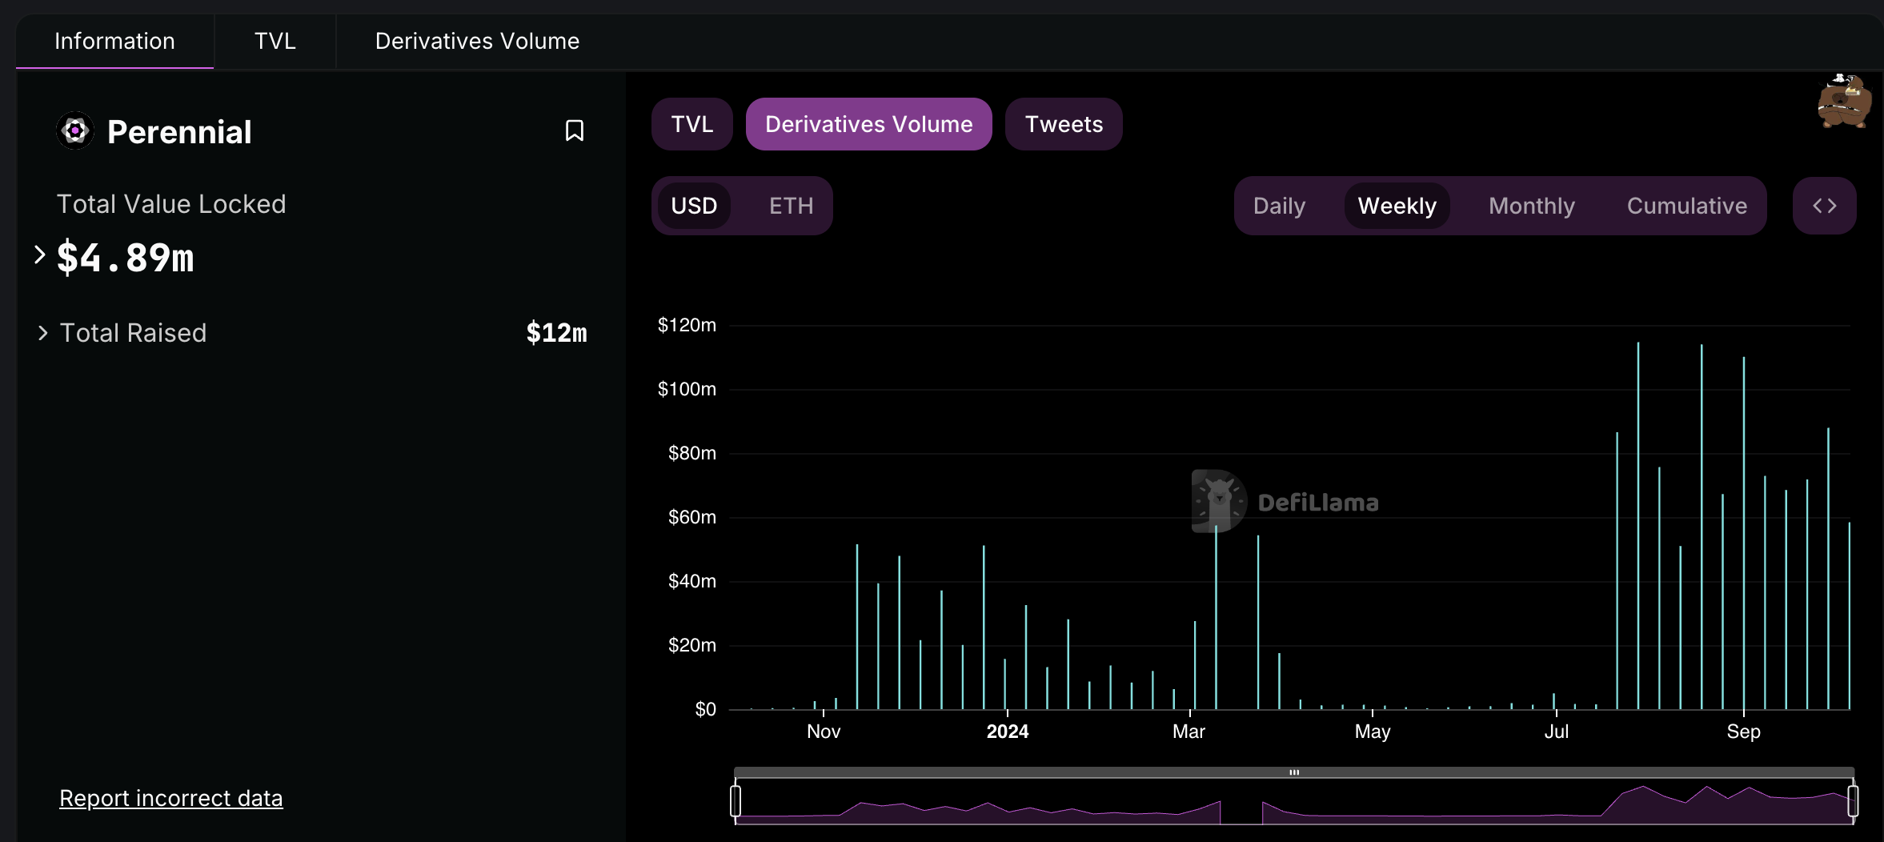Click the tallest volume bar in the chart
The image size is (1884, 842).
pyautogui.click(x=1637, y=525)
